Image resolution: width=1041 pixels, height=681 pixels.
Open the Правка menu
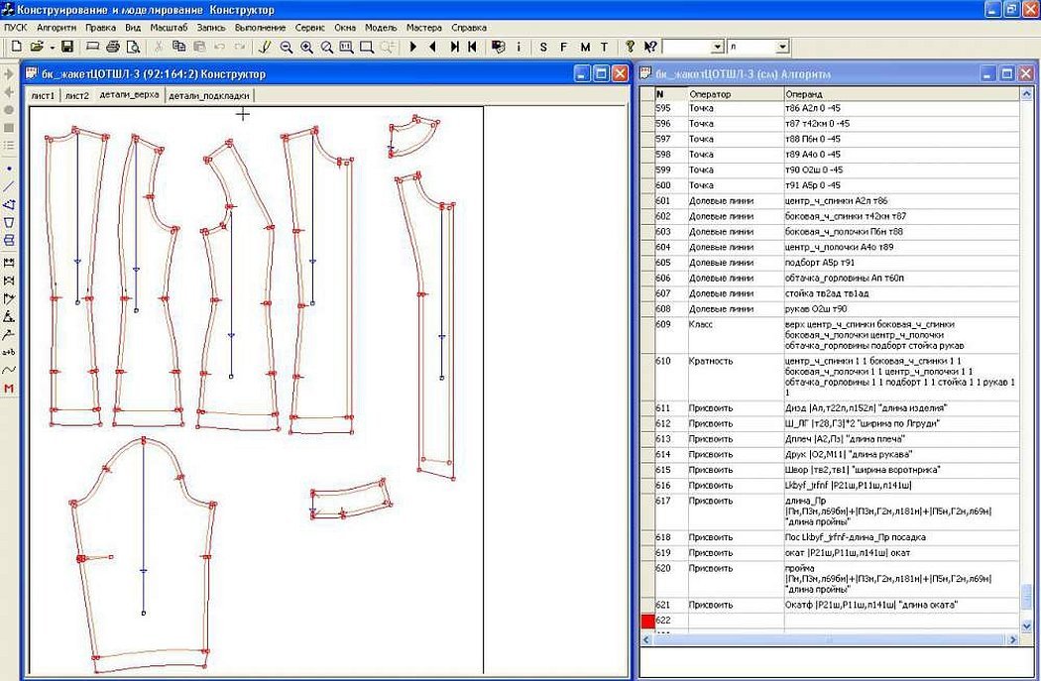(100, 28)
